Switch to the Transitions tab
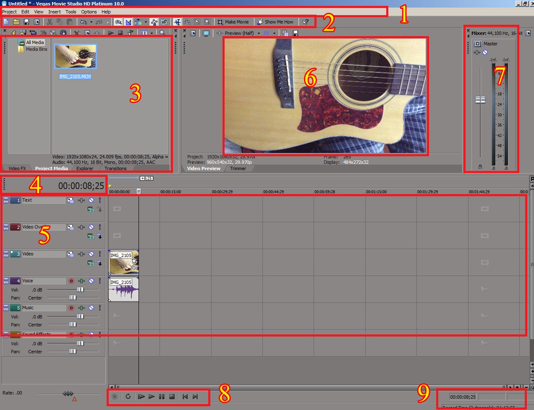The height and width of the screenshot is (410, 534). pyautogui.click(x=115, y=168)
